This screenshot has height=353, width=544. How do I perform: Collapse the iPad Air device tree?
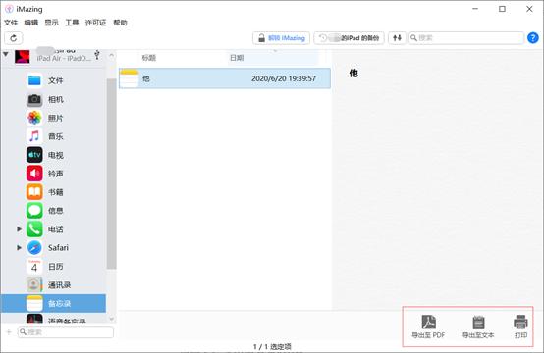(6, 54)
